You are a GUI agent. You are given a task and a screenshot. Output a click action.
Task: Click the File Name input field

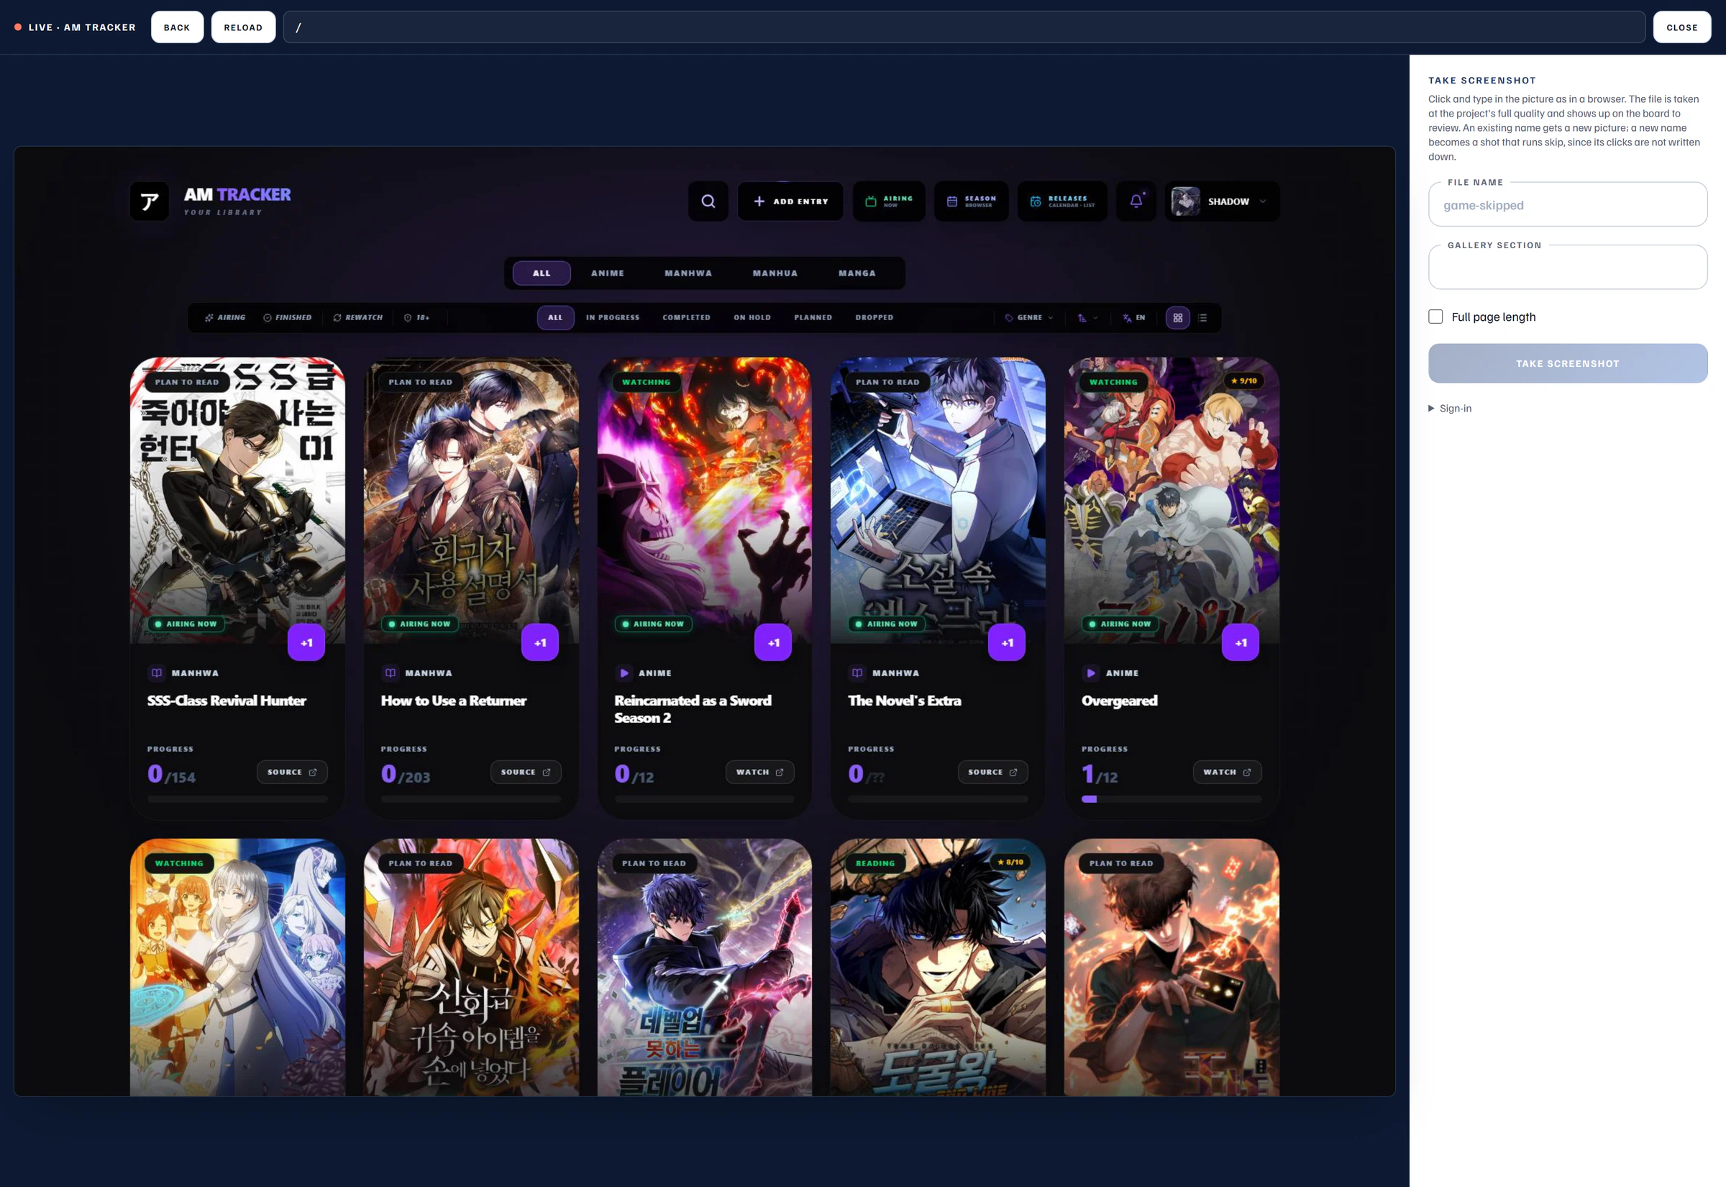click(1567, 204)
